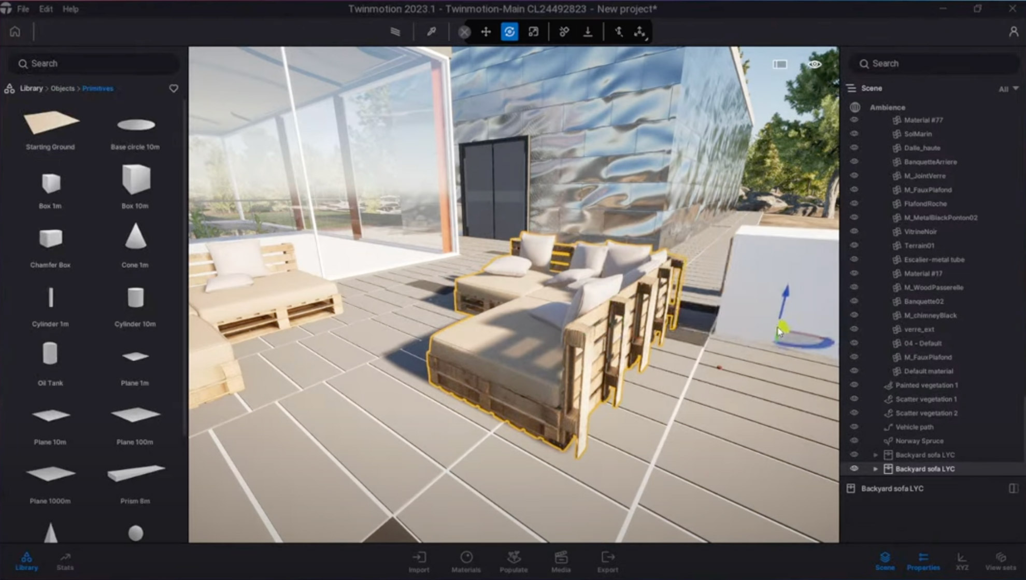Select the Scale tool in the toolbar
This screenshot has height=580, width=1026.
coord(533,32)
